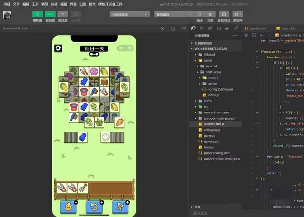Click the carrot tile on the board
The image size is (304, 217).
tap(119, 122)
